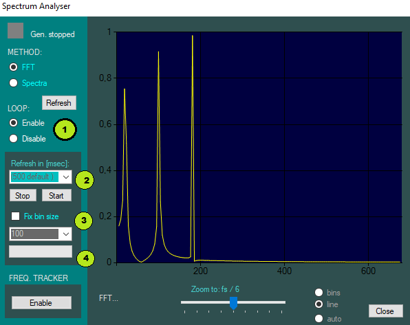The height and width of the screenshot is (325, 410).
Task: Click the gray generator status indicator square
Action: tap(15, 30)
